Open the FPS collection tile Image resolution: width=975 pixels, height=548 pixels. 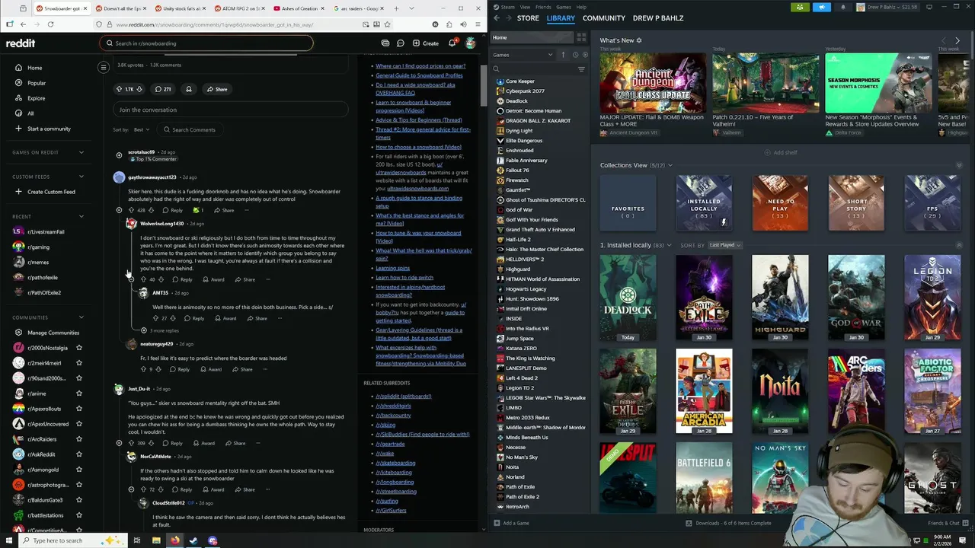(932, 203)
